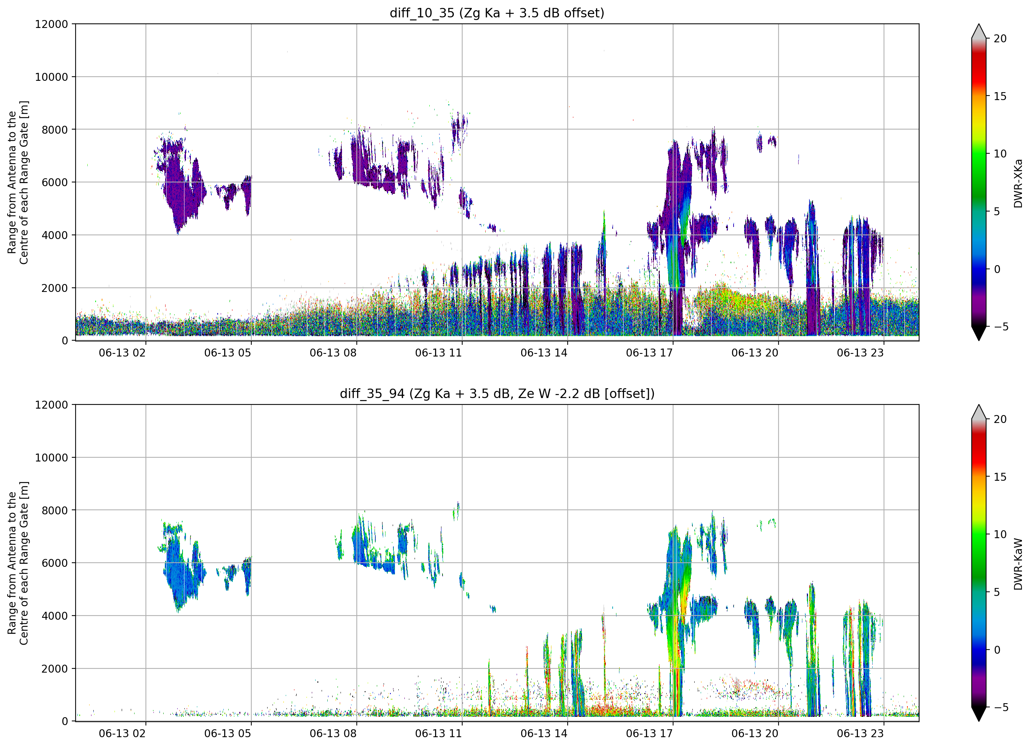Click the bottom colorbar upper extend arrow
The height and width of the screenshot is (747, 1031).
pos(979,412)
